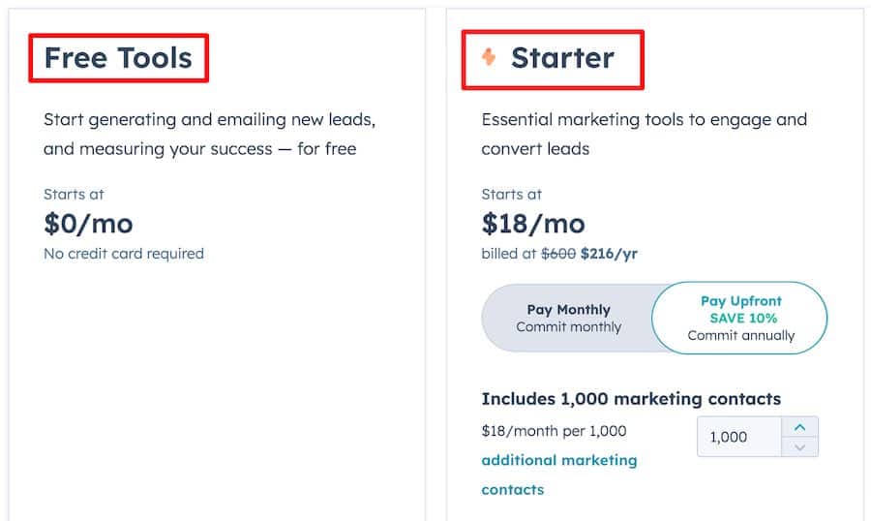Click the SAVE 10% label

pos(743,318)
